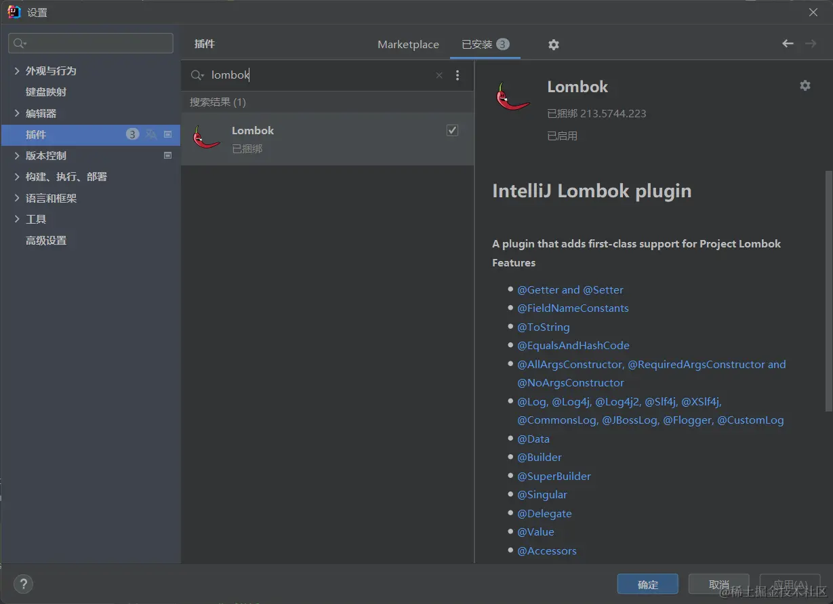Navigate back with the left arrow
This screenshot has height=604, width=833.
[x=788, y=43]
